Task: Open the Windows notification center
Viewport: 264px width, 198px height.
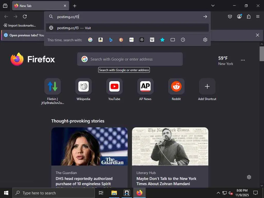Action: coord(255,193)
